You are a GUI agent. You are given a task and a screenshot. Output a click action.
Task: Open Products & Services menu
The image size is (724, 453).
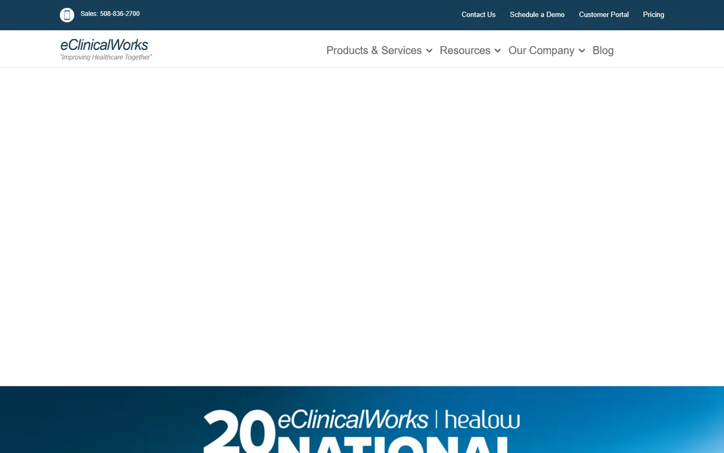click(374, 50)
